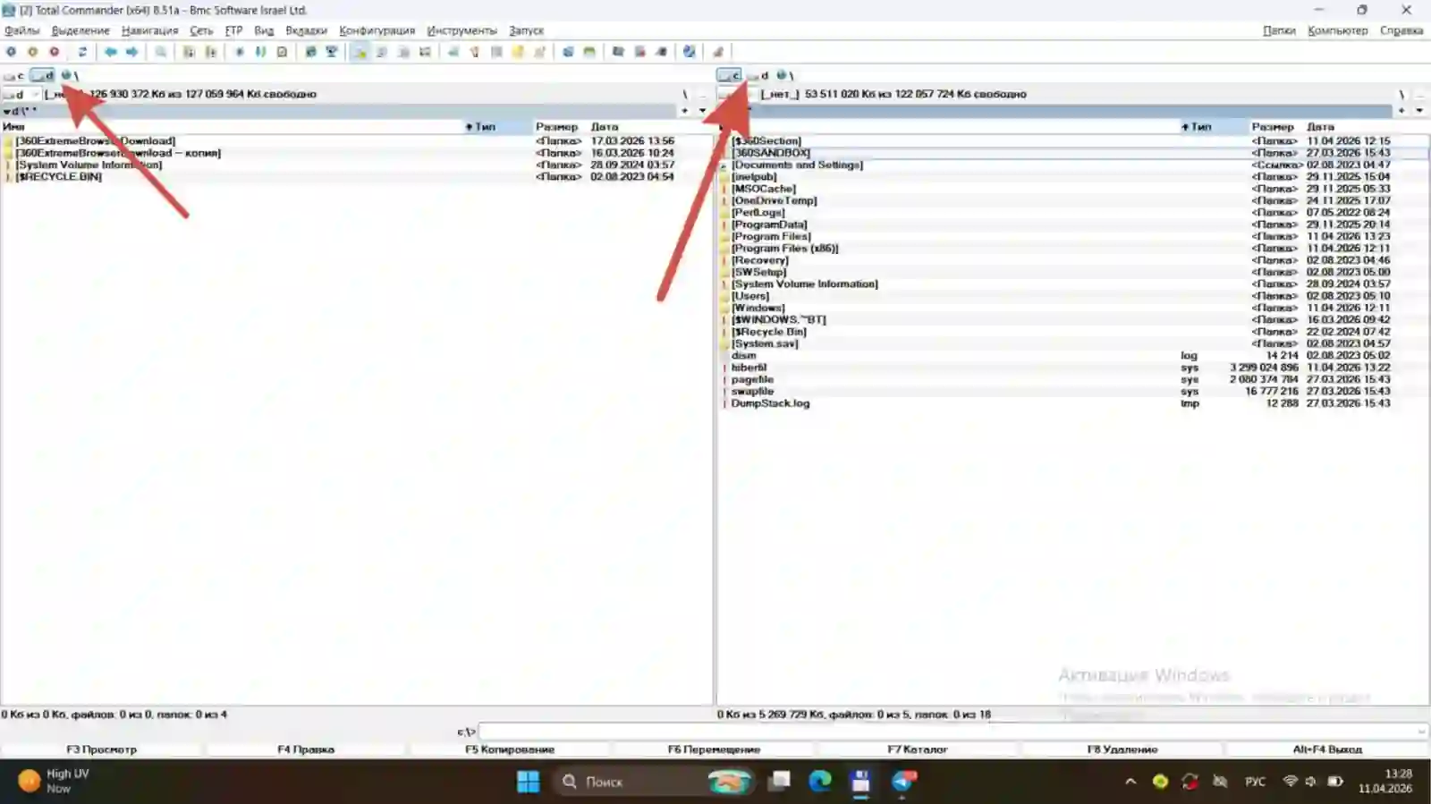Click the refresh panel toolbar icon
Screen dimensions: 1431x804
click(82, 52)
